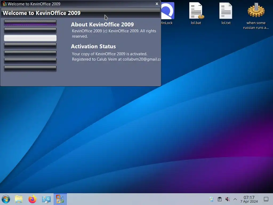The width and height of the screenshot is (273, 205).
Task: Click the 'Registered to Calub Veim' line
Action: click(x=116, y=59)
